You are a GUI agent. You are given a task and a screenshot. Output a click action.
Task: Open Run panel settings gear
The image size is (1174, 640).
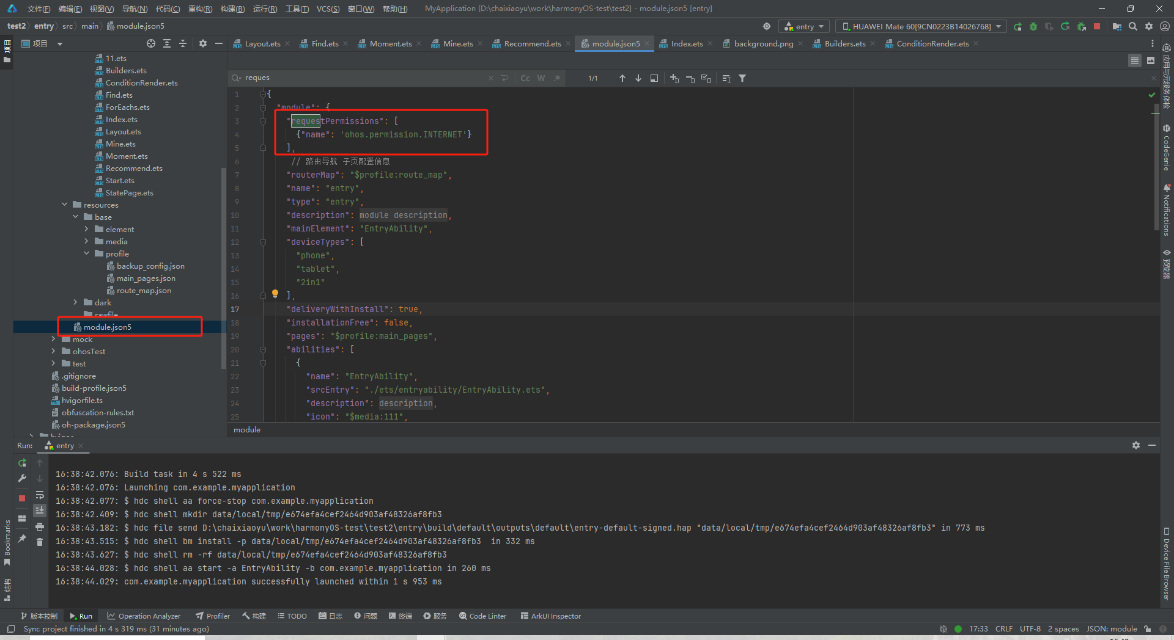coord(1136,446)
